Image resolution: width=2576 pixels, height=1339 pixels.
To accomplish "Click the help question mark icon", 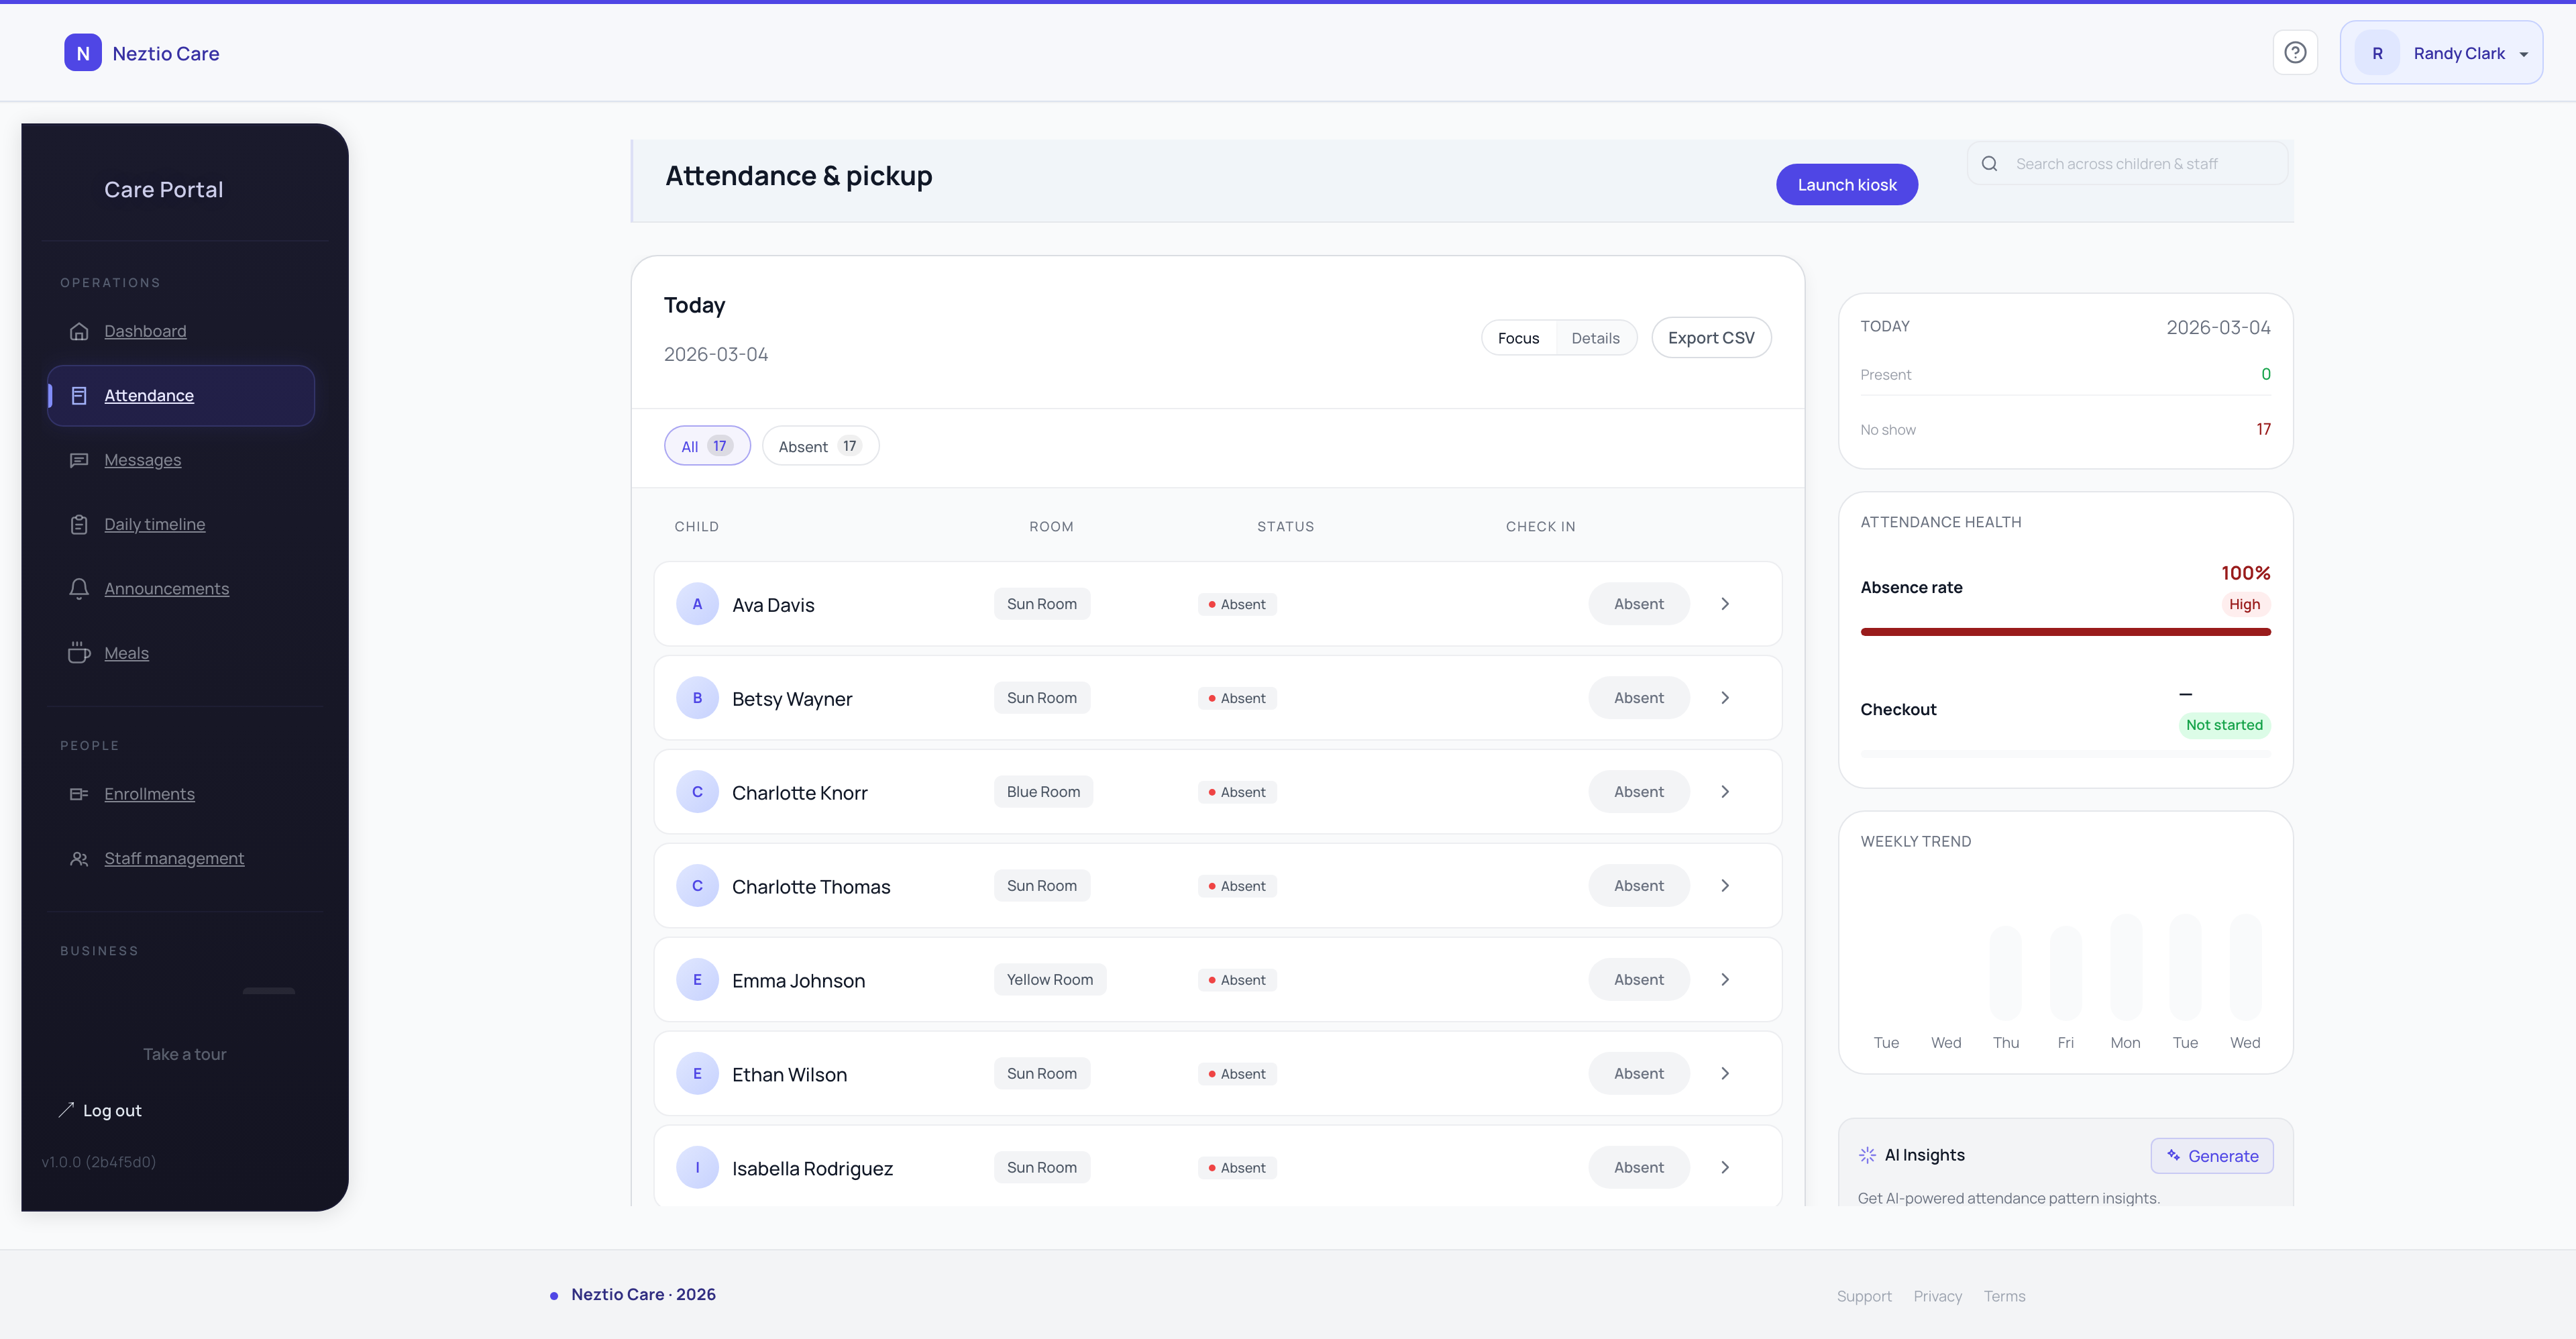I will (2295, 52).
